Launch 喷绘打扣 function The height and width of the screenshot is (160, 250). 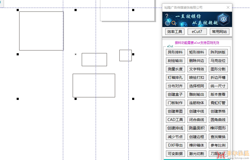click(x=197, y=77)
